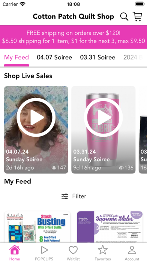Image resolution: width=147 pixels, height=262 pixels.
Task: Play the 04.07.24 Sunday Soiree video
Action: tap(36, 117)
